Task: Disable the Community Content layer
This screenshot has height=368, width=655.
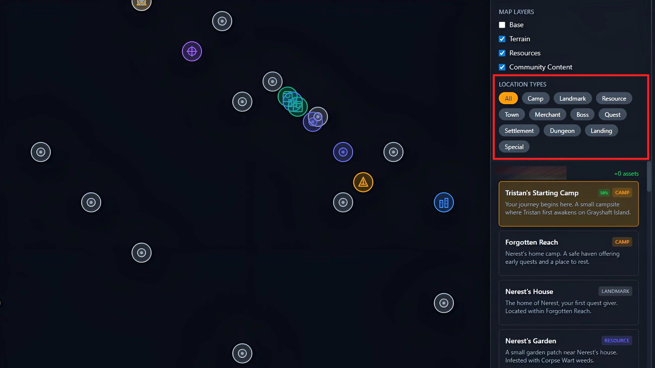Action: 502,67
